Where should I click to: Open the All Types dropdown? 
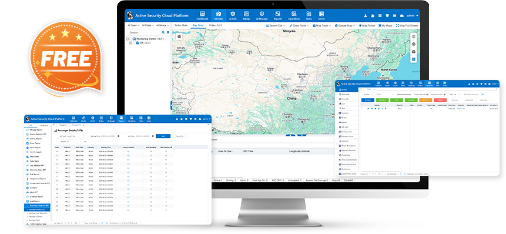pos(133,25)
